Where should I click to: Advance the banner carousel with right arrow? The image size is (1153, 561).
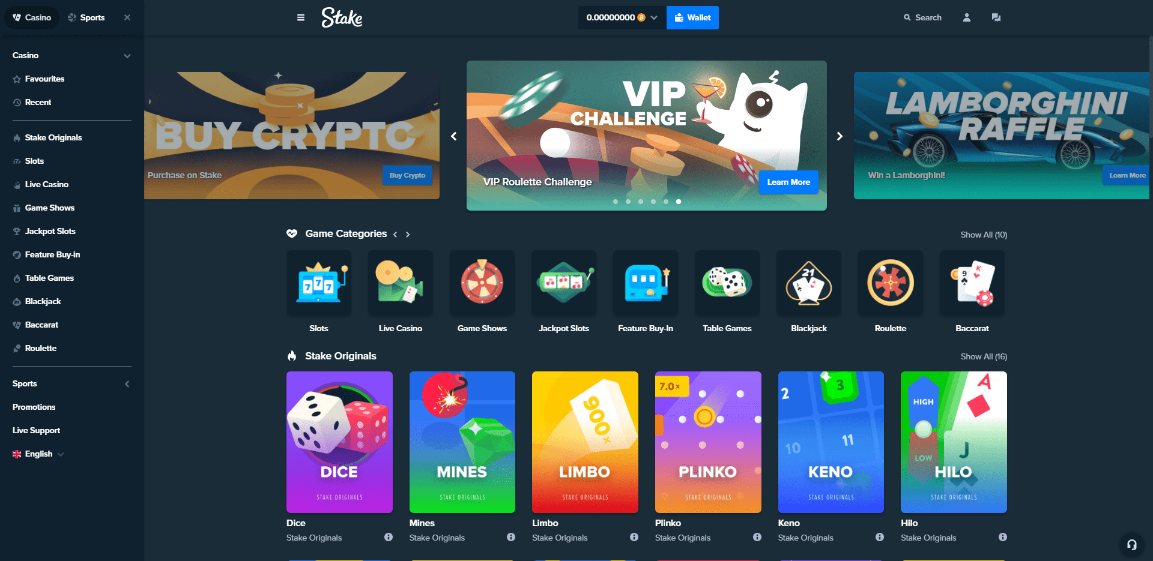coord(840,136)
